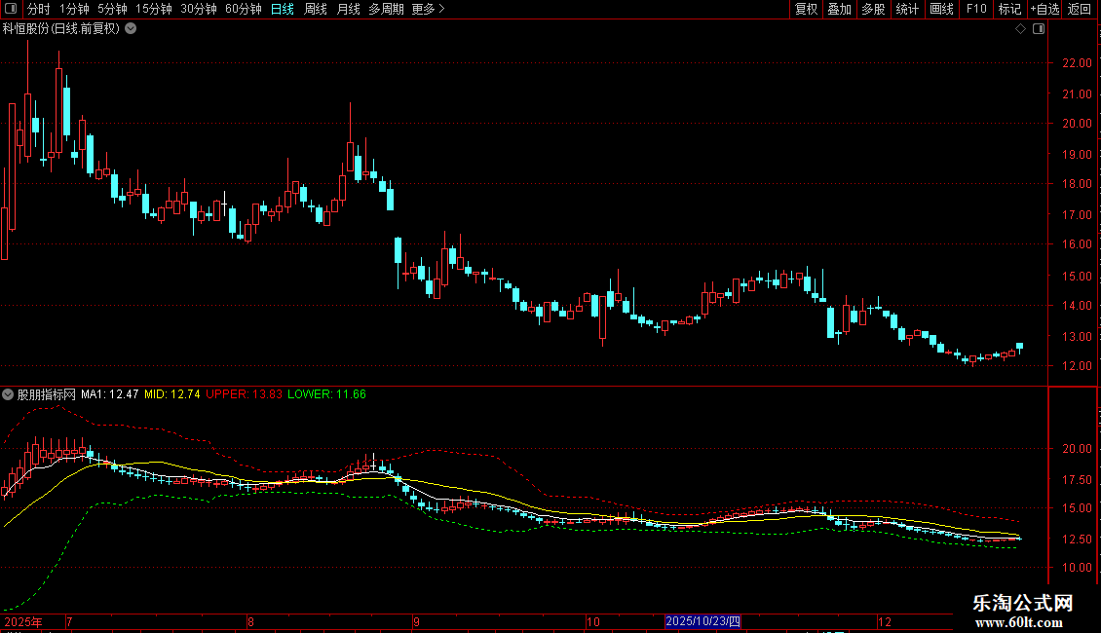Toggle the left sidebar panel icon
This screenshot has width=1101, height=633.
point(11,9)
